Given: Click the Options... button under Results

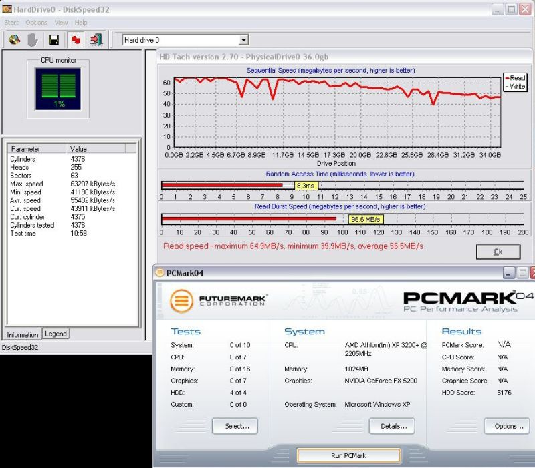Looking at the screenshot, I should point(509,426).
